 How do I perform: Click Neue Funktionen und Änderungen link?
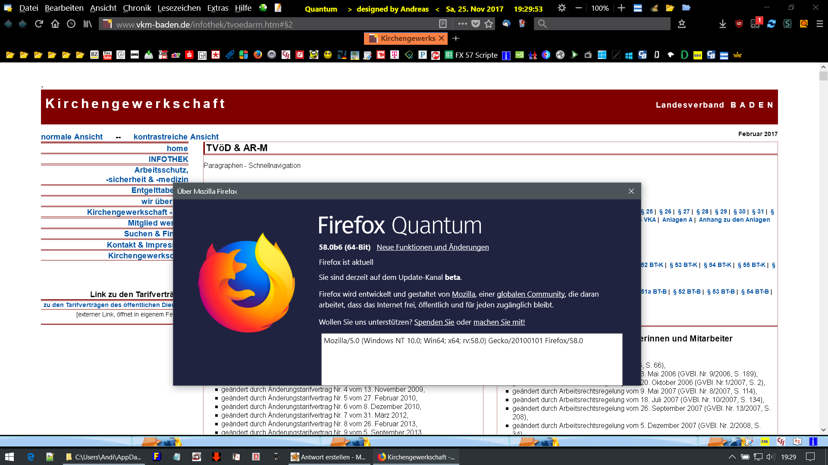point(433,247)
